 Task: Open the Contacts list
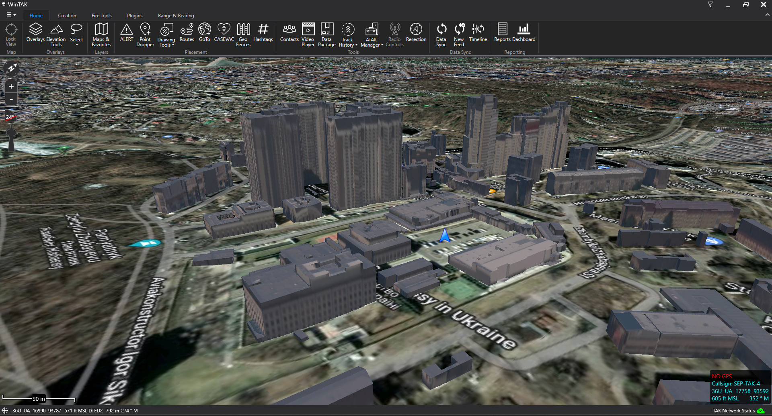click(289, 33)
